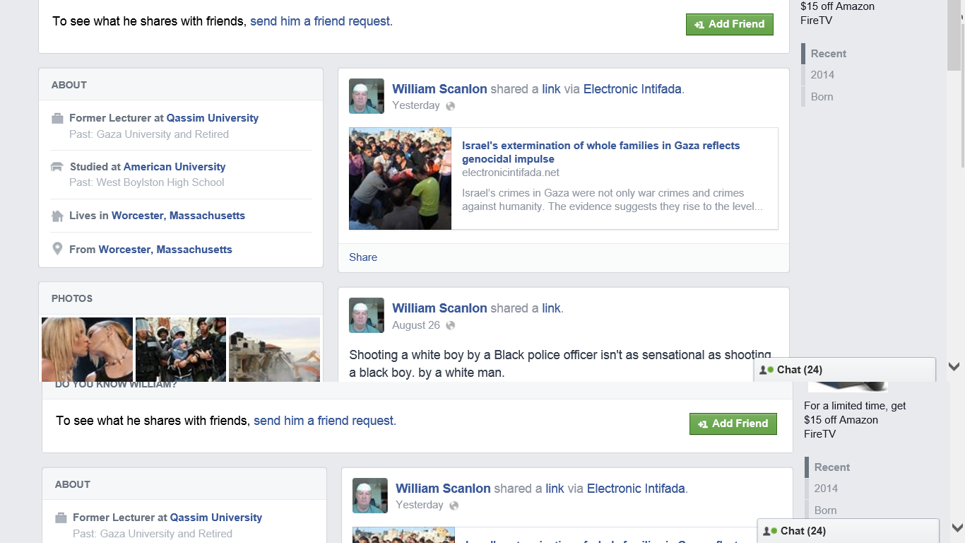The height and width of the screenshot is (543, 965).
Task: Click the lower '$15 off Amazon FireTV' ad text
Action: pos(841,427)
